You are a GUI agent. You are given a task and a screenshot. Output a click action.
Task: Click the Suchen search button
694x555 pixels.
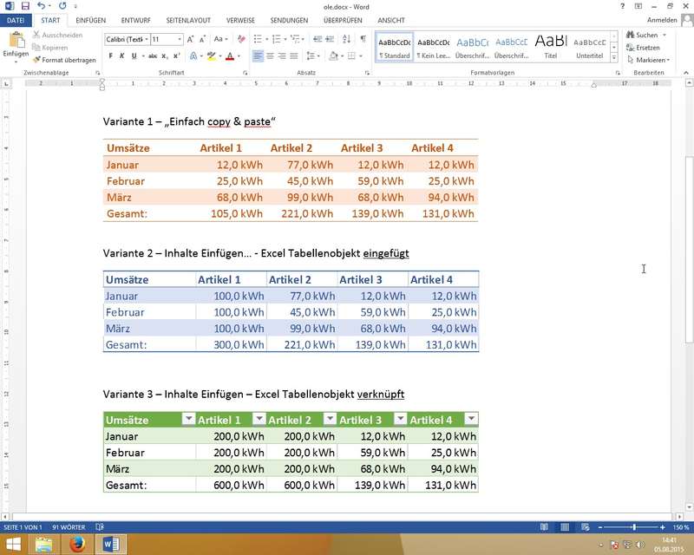pos(642,35)
